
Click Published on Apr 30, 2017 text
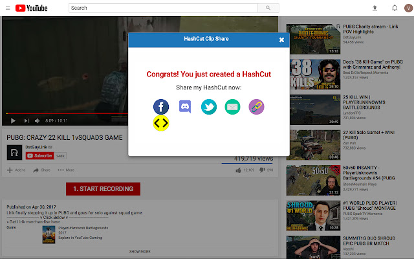(x=32, y=207)
